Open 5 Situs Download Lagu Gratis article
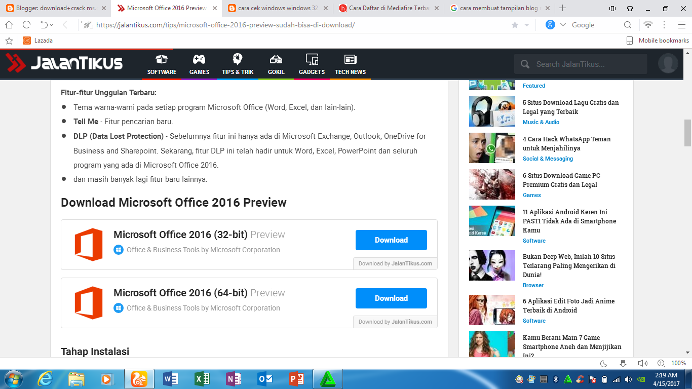Screen dimensions: 692x389 pyautogui.click(x=571, y=107)
